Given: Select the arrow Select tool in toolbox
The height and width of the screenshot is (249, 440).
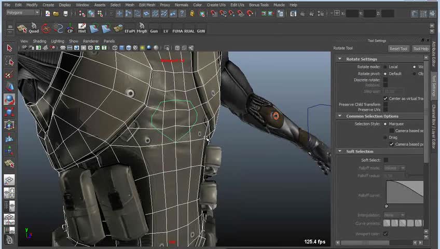Looking at the screenshot, I should [9, 48].
